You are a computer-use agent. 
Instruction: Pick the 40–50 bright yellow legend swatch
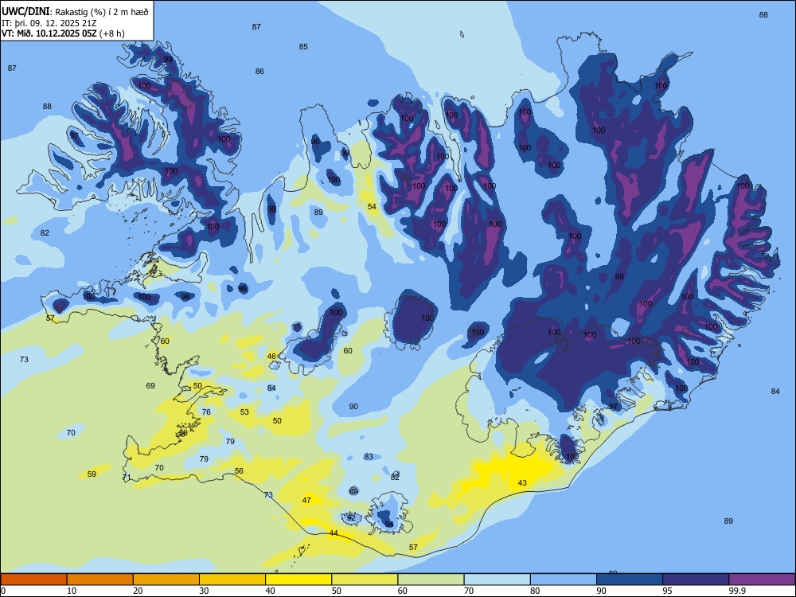click(298, 579)
